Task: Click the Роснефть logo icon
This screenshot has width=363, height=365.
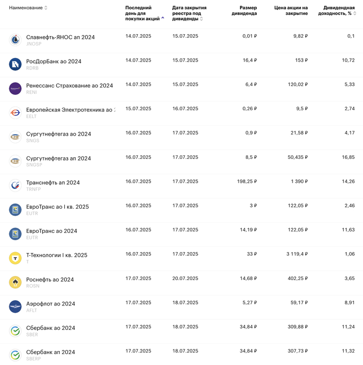Action: [15, 282]
